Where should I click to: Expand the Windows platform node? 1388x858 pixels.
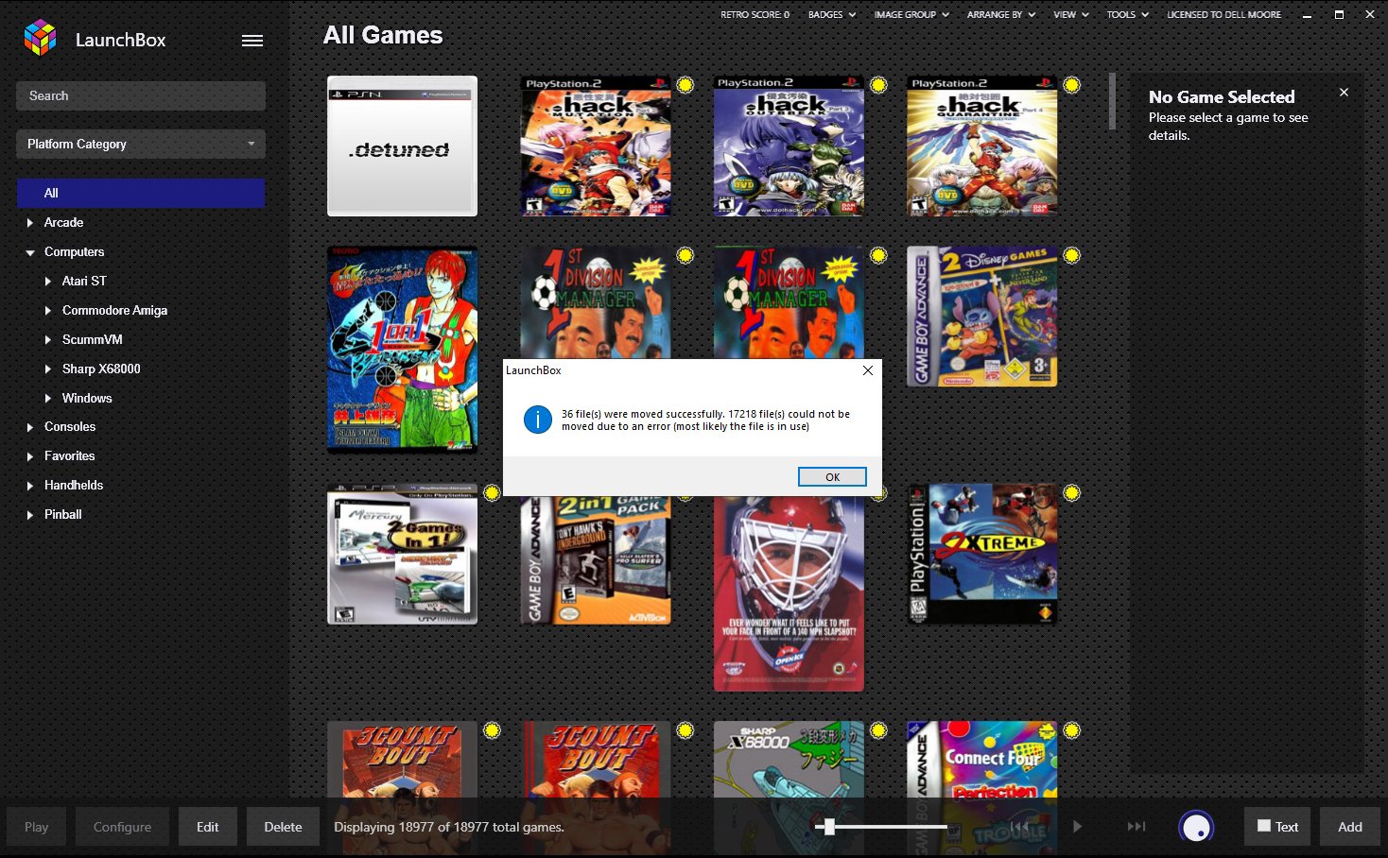click(x=48, y=399)
